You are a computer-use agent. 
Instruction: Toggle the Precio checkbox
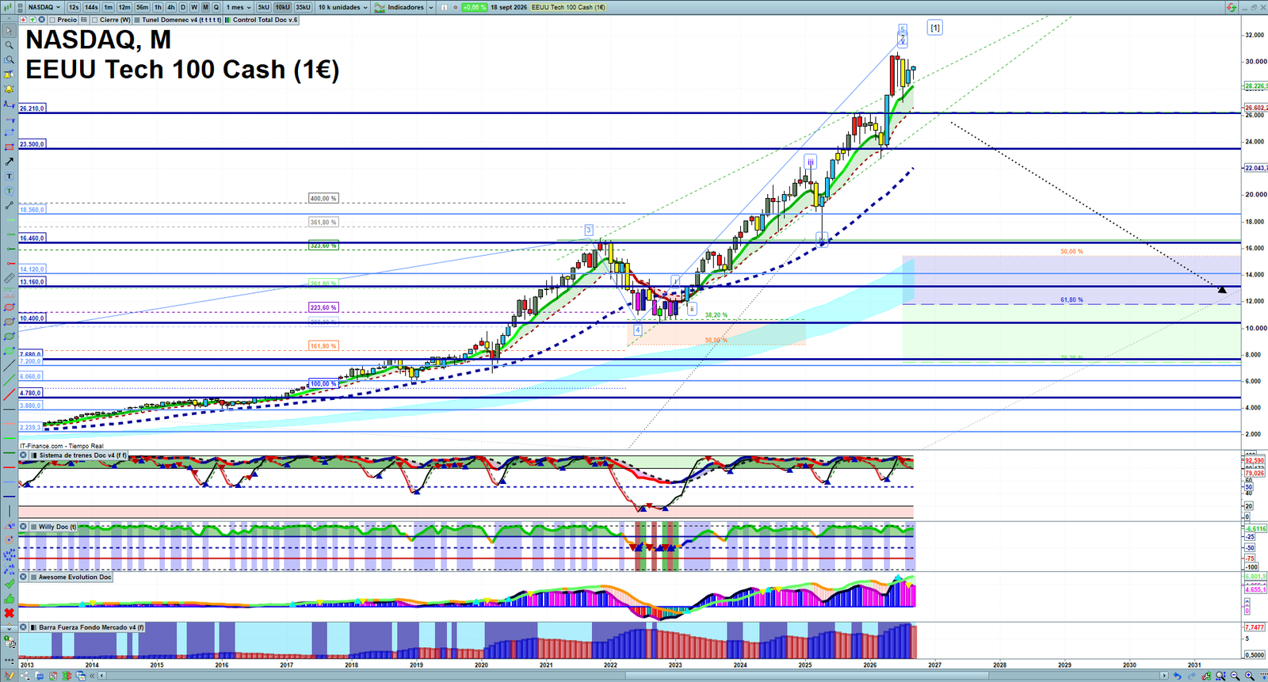[52, 19]
